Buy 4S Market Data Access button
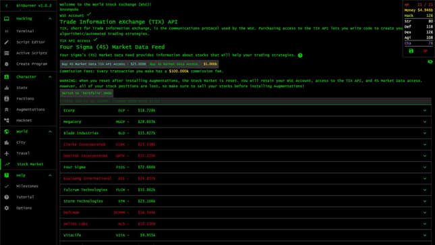435x245 pixels. pyautogui.click(x=183, y=64)
